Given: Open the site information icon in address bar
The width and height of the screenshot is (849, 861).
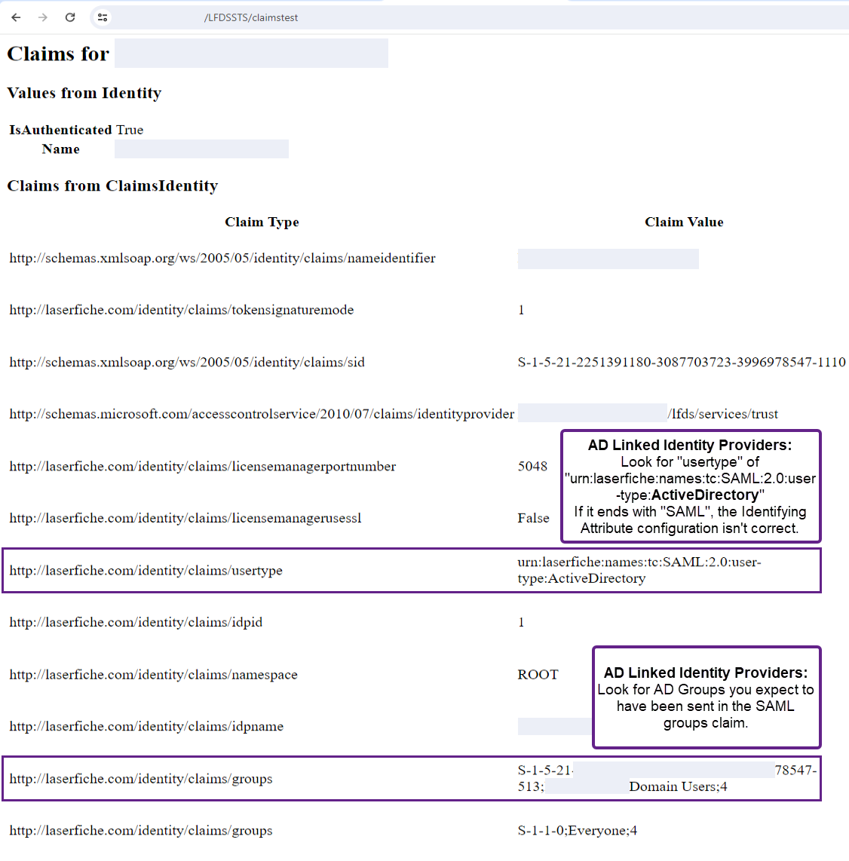Looking at the screenshot, I should 103,17.
